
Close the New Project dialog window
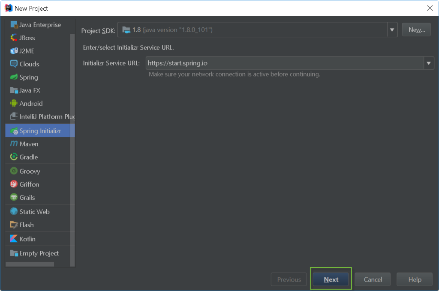tap(430, 8)
